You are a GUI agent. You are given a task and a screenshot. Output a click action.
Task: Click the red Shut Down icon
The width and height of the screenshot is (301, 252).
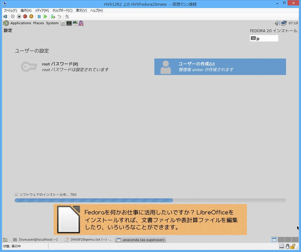coord(25,16)
